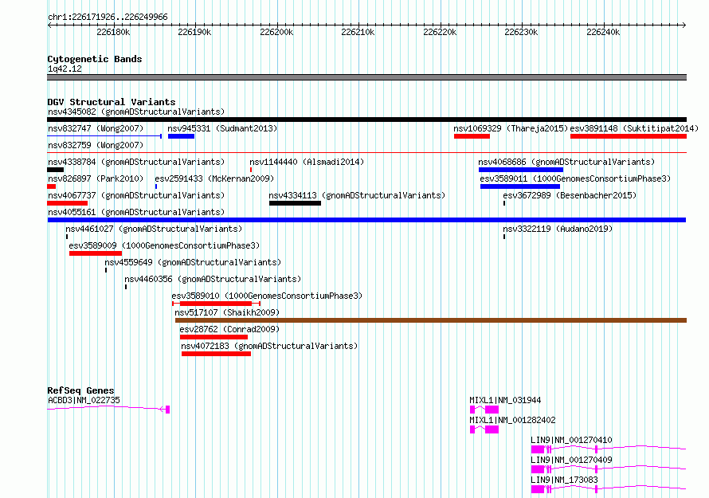Select nsv4461027 gnomAD variant label

point(154,229)
